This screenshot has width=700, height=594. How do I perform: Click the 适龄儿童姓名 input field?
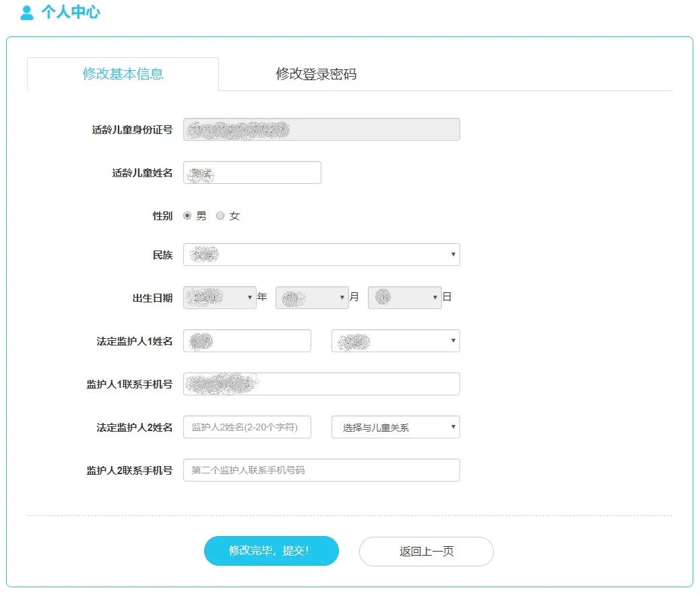pos(252,172)
